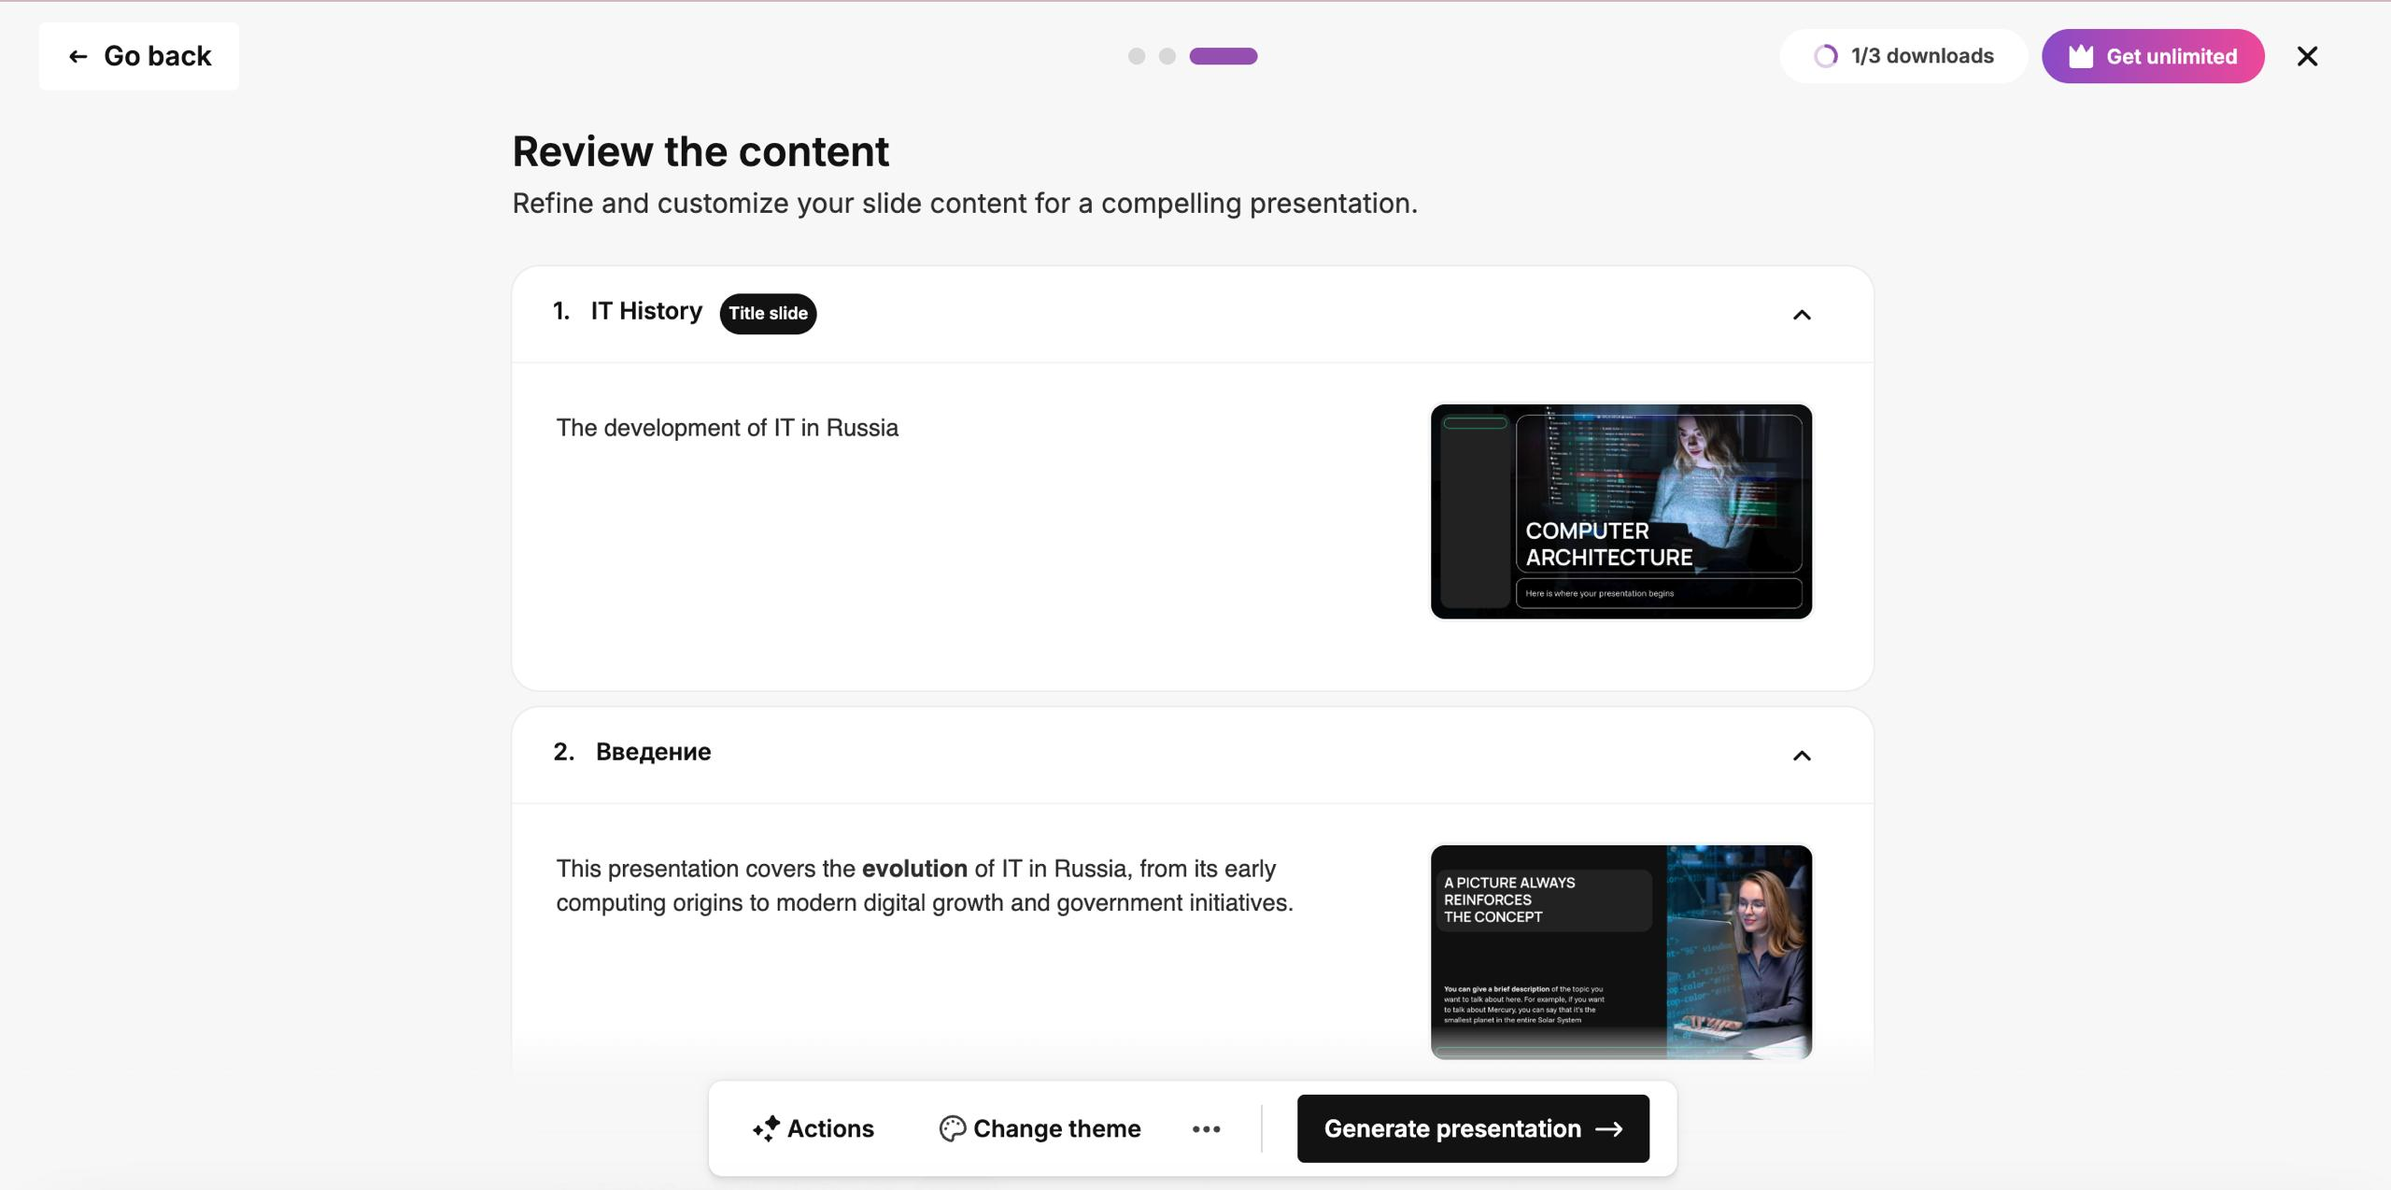
Task: Close the review dialog with X
Action: tap(2306, 57)
